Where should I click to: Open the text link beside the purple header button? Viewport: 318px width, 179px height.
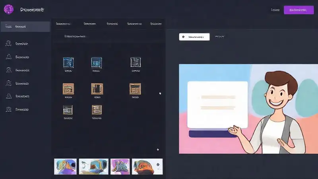click(275, 10)
